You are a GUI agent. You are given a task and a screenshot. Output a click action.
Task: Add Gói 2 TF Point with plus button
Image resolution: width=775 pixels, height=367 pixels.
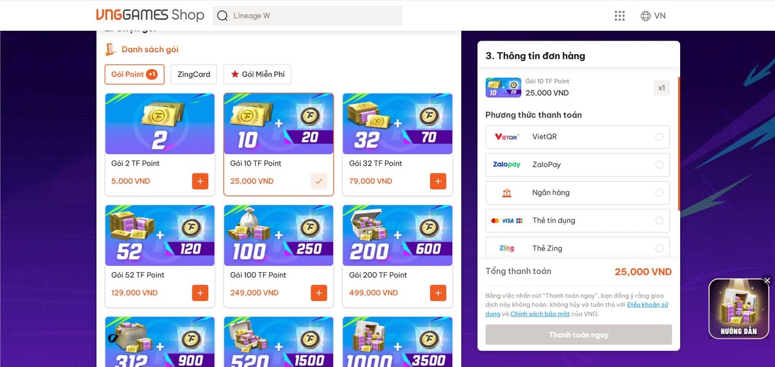200,181
